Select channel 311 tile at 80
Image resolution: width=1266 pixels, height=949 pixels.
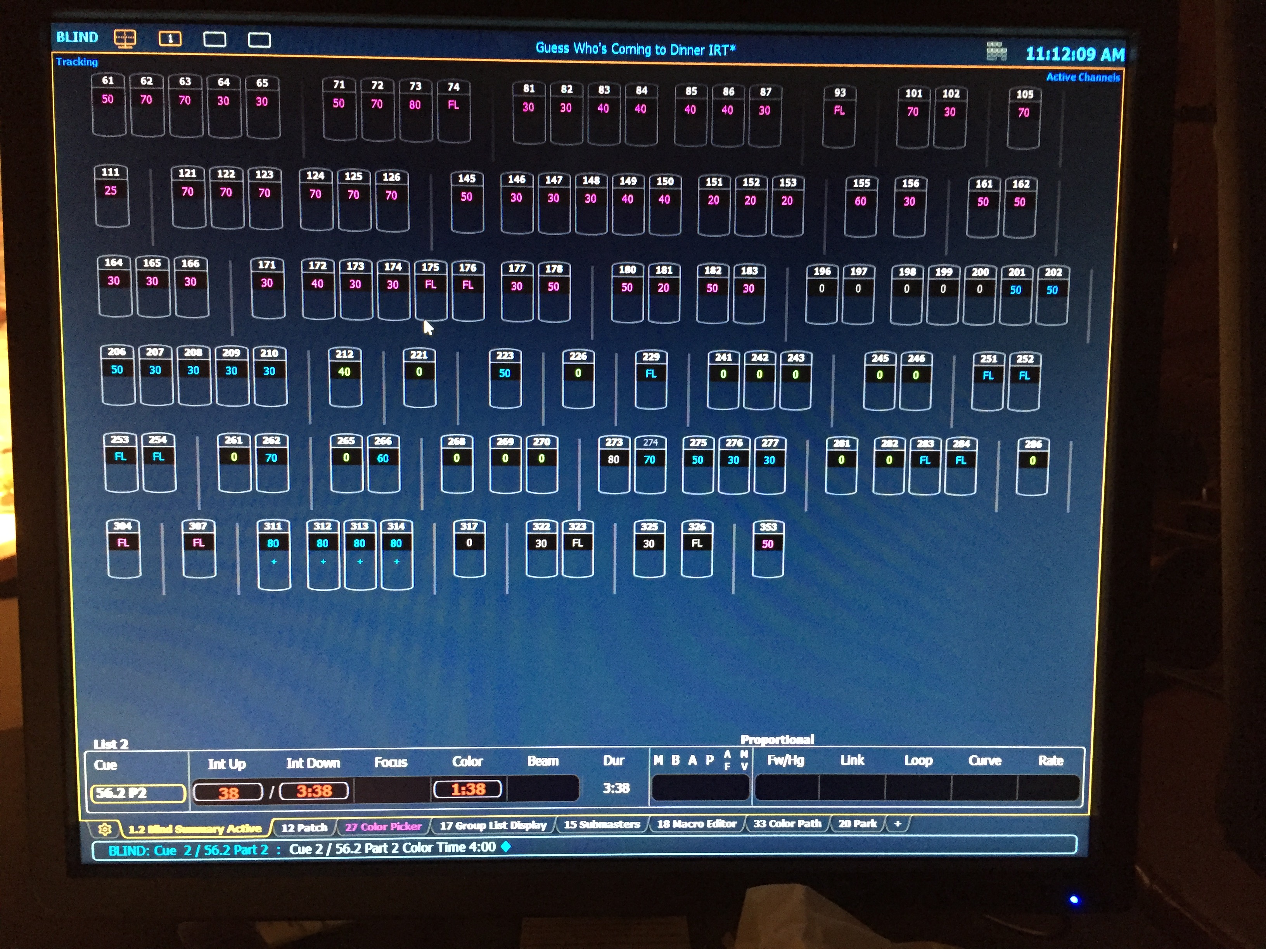click(x=273, y=554)
